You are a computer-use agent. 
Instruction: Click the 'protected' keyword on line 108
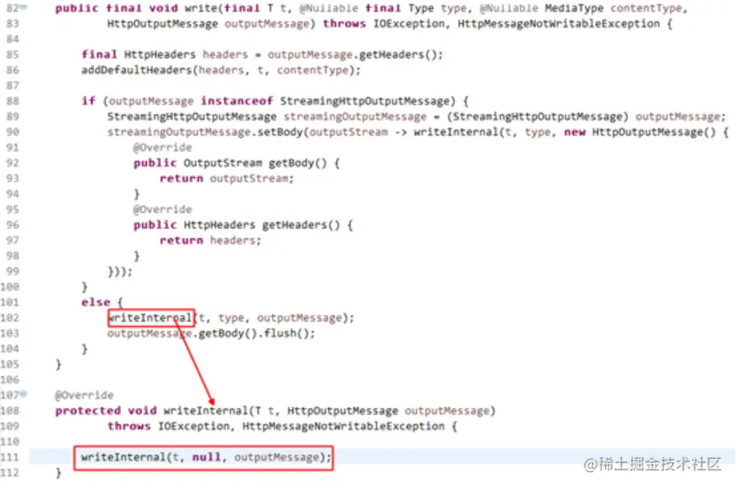pyautogui.click(x=88, y=411)
